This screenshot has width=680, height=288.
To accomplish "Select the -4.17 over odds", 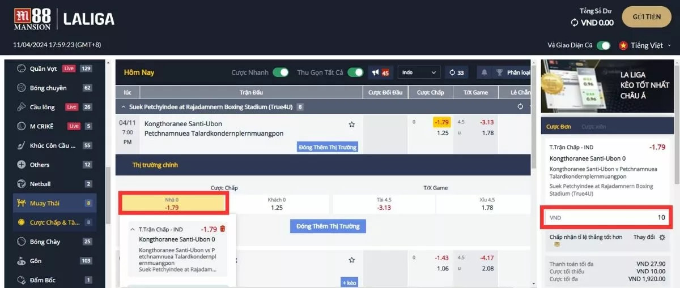I will (x=486, y=257).
